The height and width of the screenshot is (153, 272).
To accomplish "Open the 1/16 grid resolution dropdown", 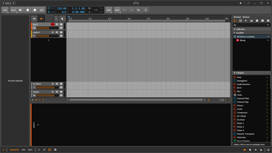I will pos(223,100).
